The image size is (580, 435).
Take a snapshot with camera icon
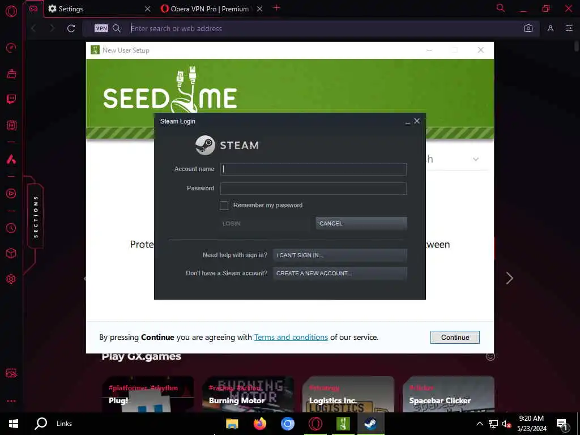[528, 28]
